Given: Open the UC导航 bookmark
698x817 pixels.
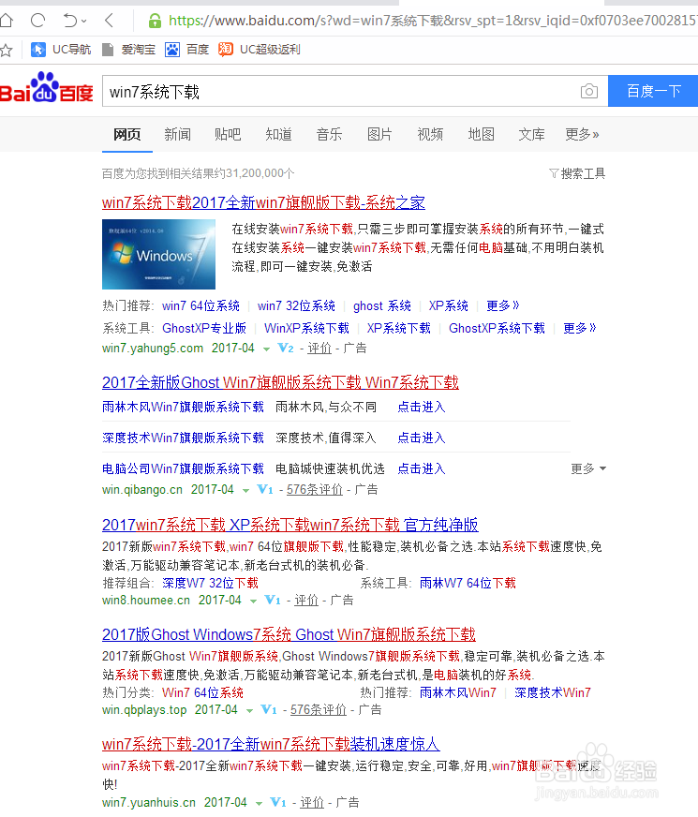Looking at the screenshot, I should 61,50.
